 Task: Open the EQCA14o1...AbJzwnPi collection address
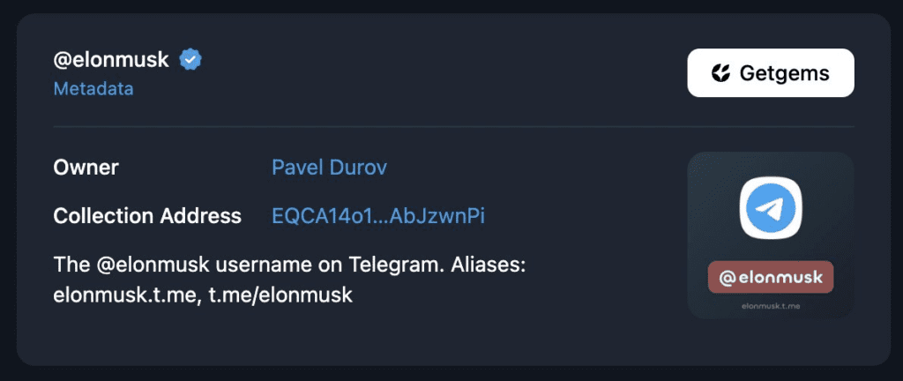[x=378, y=215]
